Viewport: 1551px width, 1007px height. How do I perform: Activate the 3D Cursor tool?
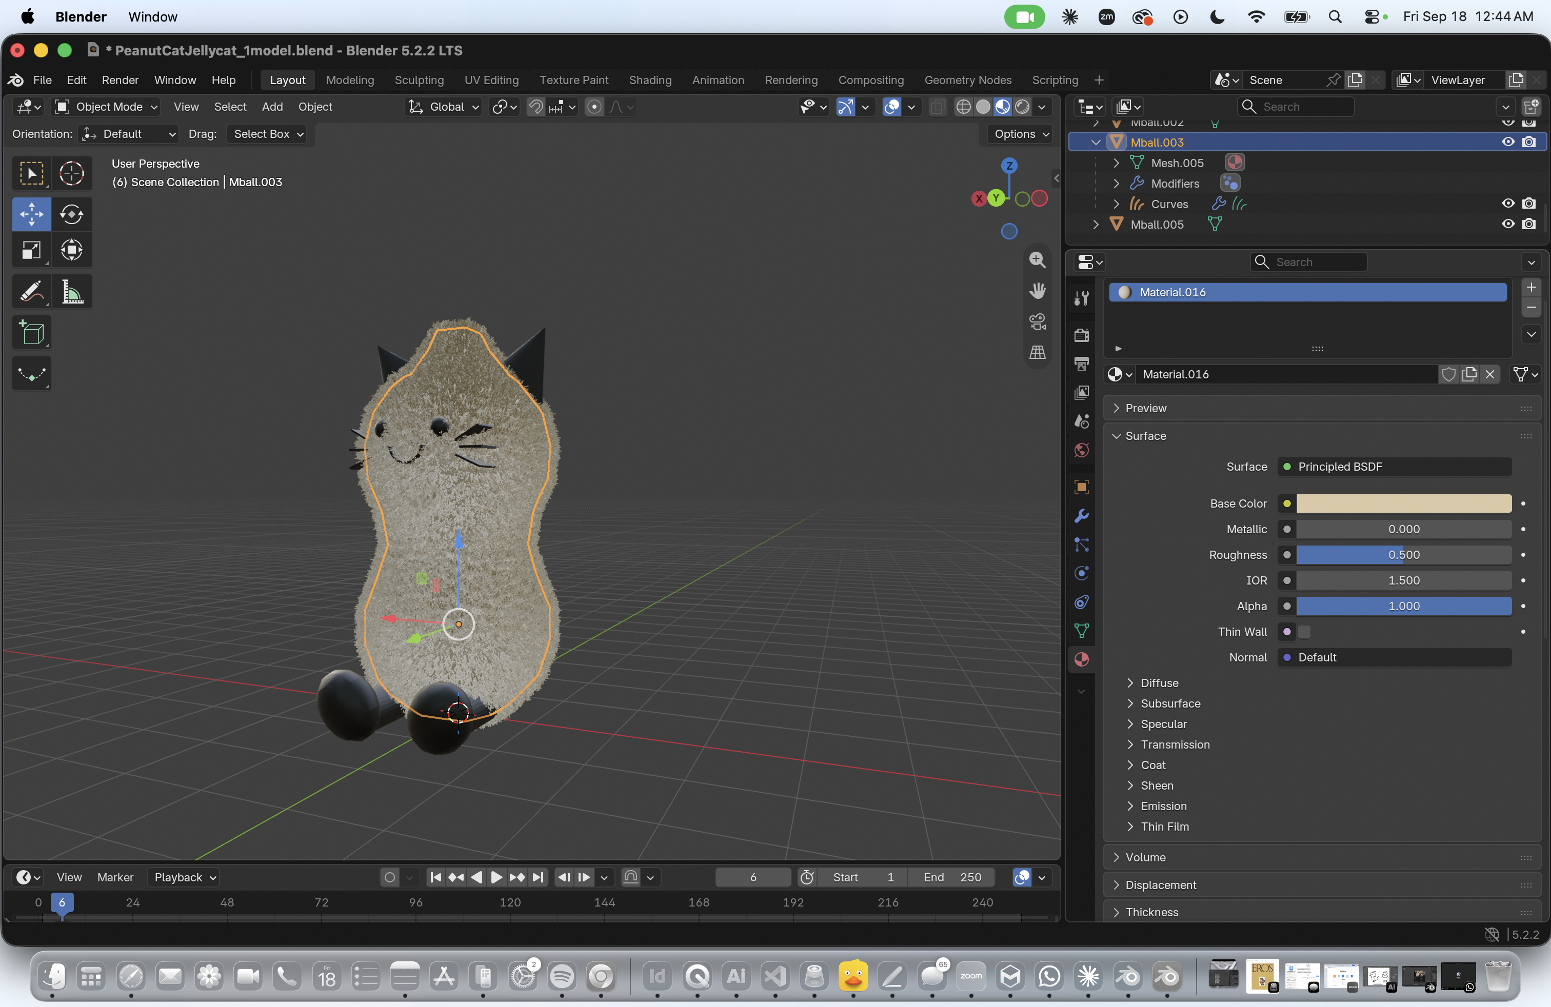pos(72,174)
